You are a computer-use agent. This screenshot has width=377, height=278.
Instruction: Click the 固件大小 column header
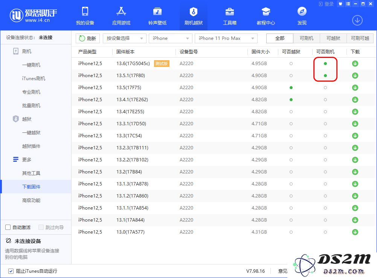click(261, 52)
